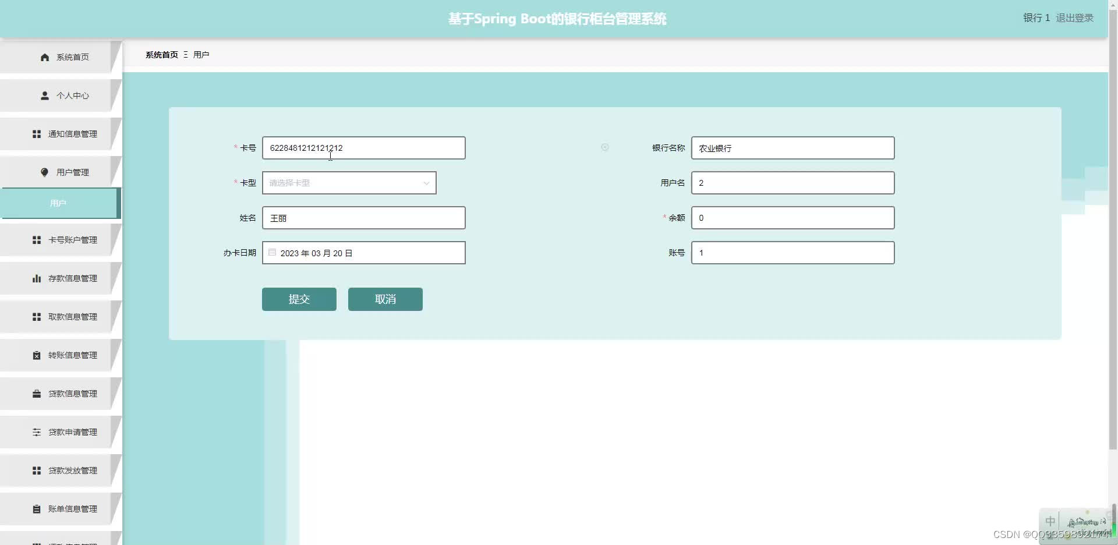Click the small circle icon left of 银行名称
Image resolution: width=1118 pixels, height=545 pixels.
(605, 147)
